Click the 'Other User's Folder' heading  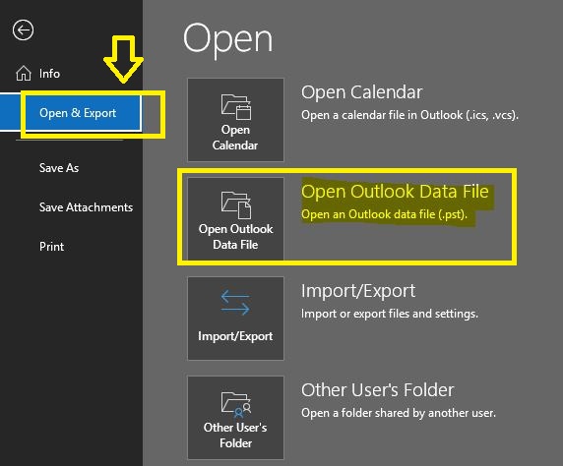pyautogui.click(x=377, y=390)
